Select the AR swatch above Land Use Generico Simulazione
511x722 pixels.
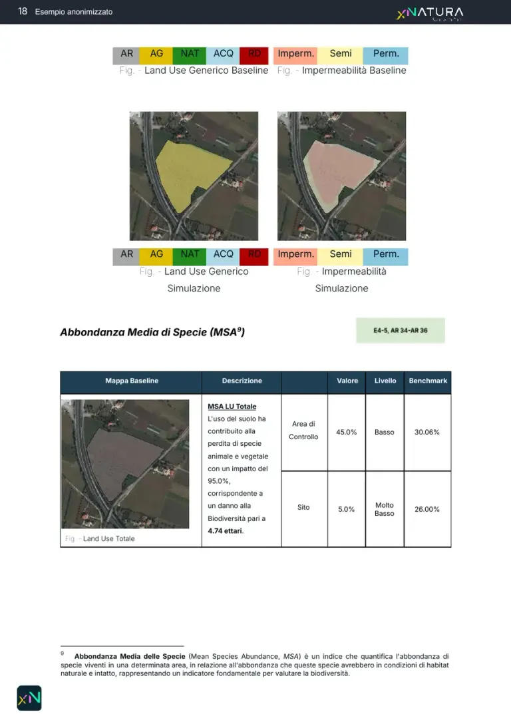[126, 256]
